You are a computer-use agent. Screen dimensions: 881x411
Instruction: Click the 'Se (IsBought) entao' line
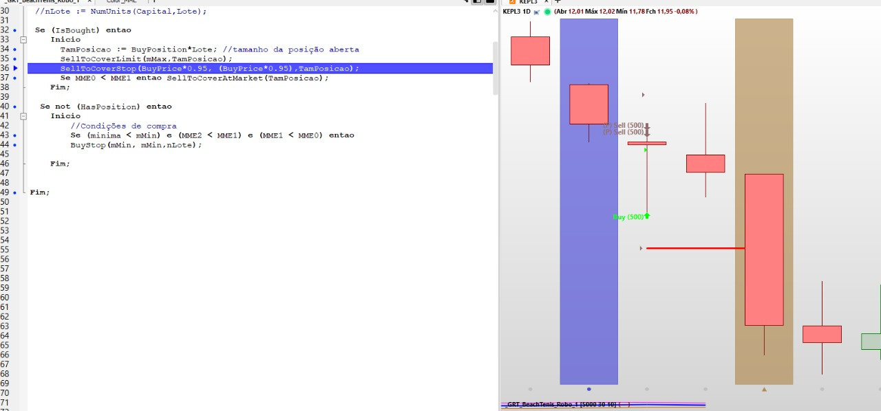83,30
